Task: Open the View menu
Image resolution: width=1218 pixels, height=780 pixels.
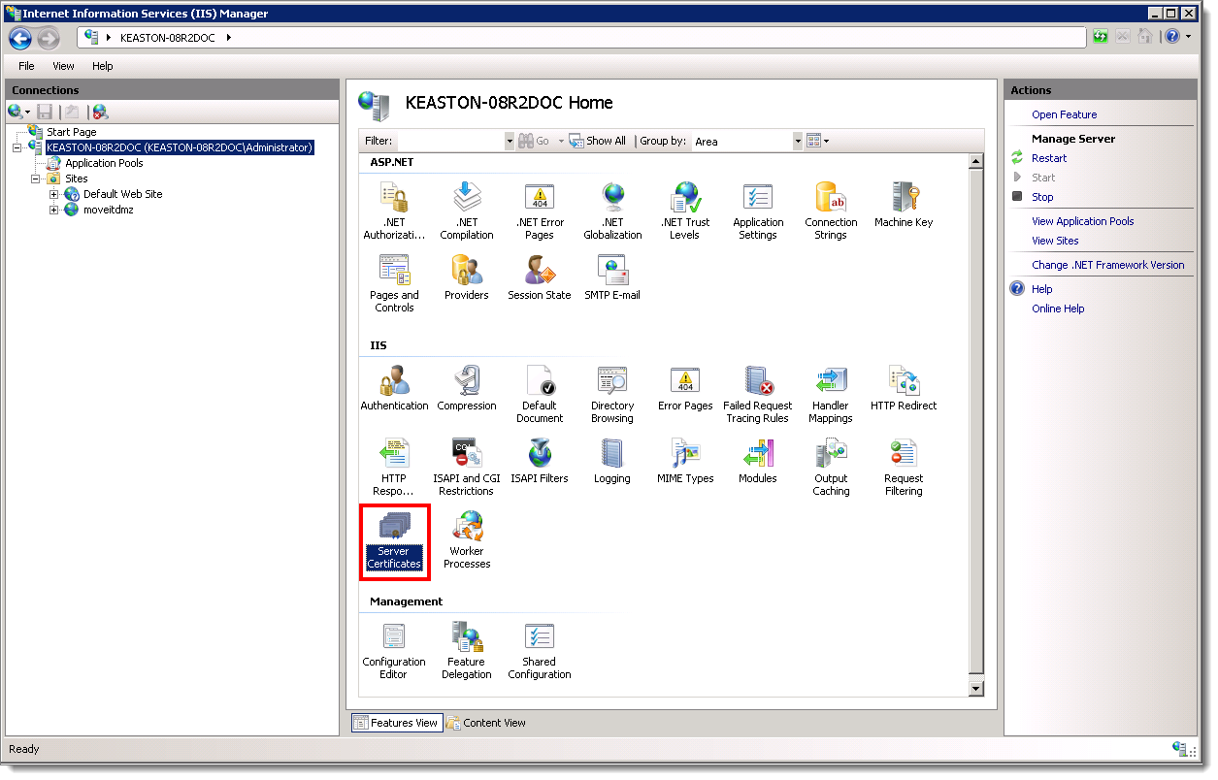Action: (63, 66)
